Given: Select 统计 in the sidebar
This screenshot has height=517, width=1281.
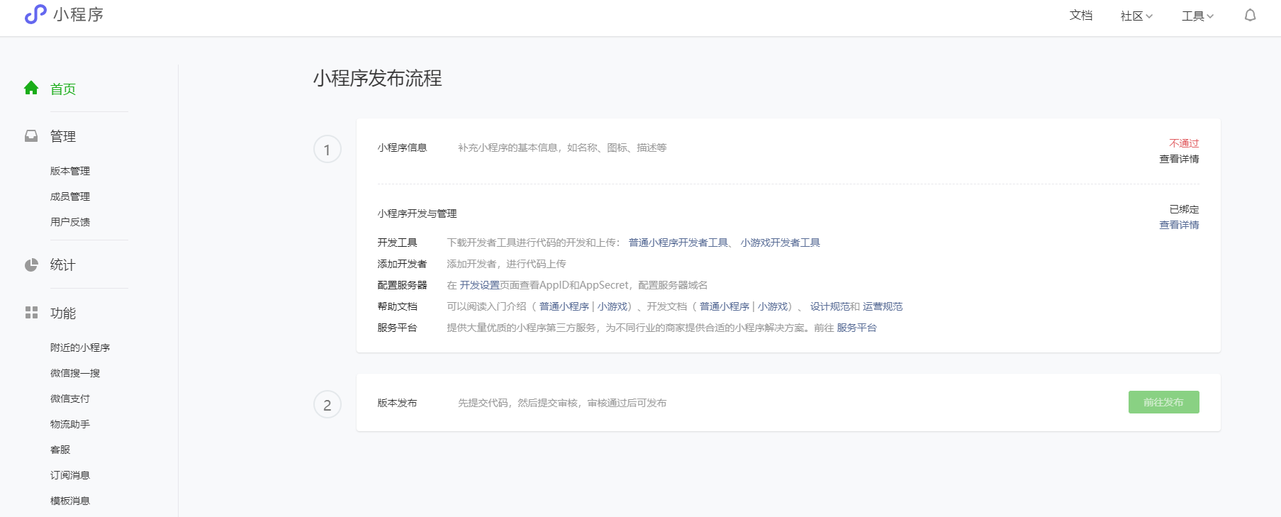Looking at the screenshot, I should [x=63, y=265].
